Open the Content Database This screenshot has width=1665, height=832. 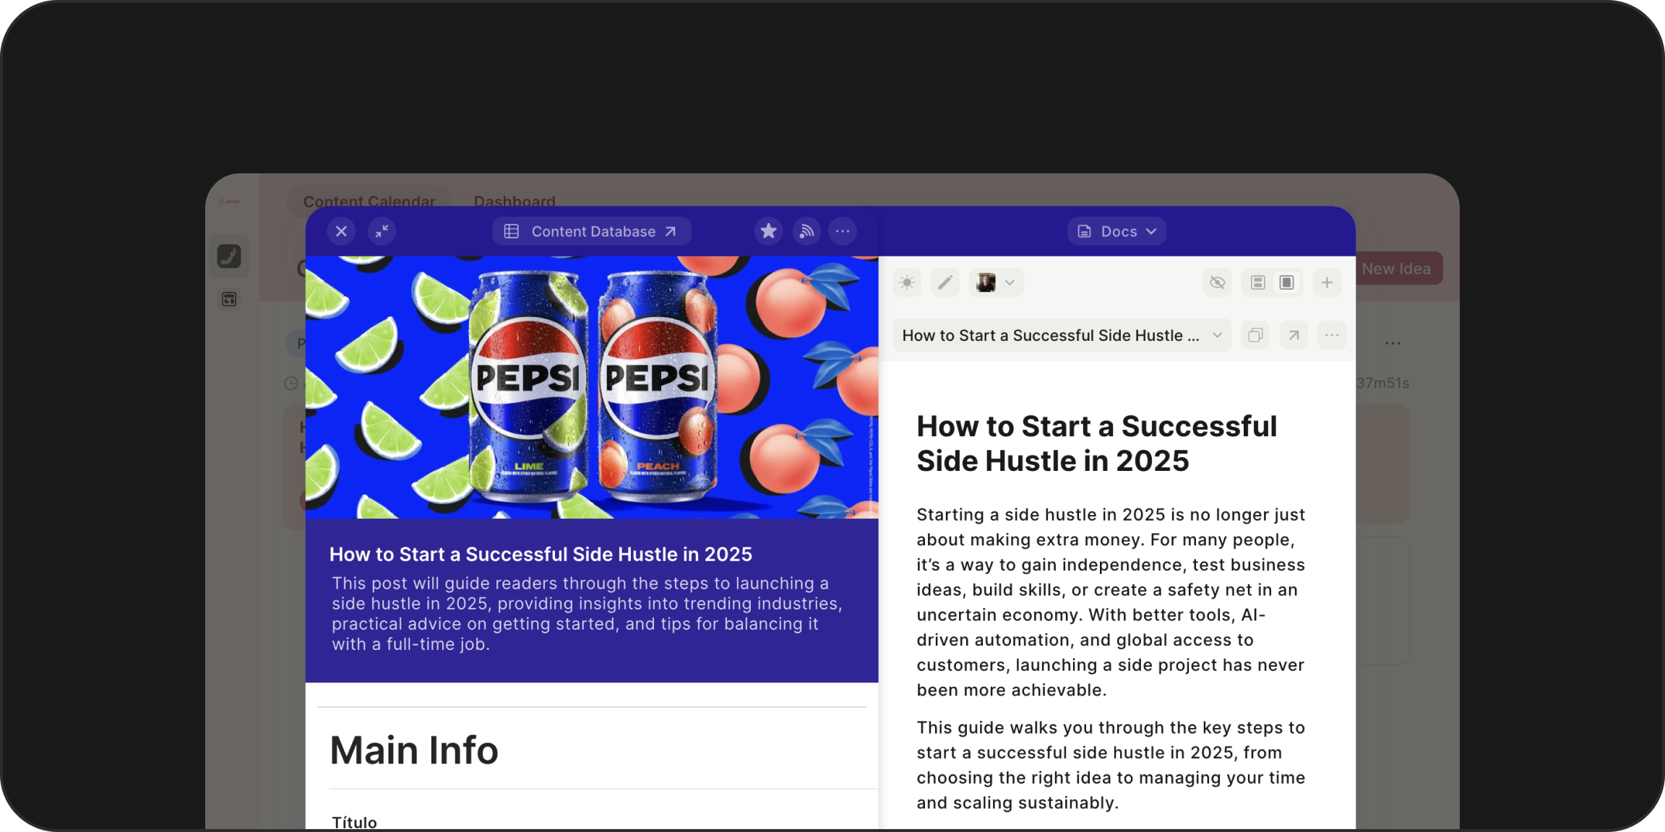click(x=591, y=231)
